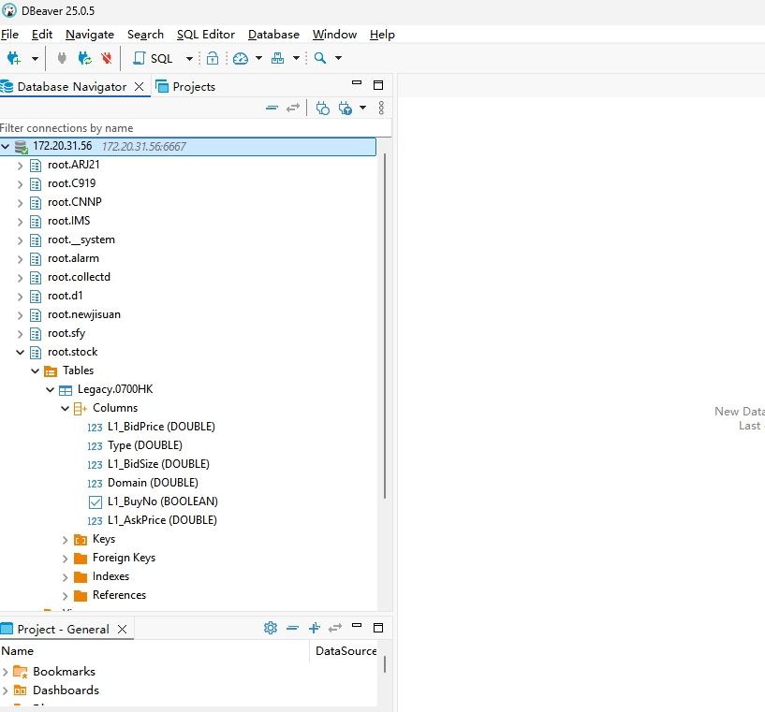Click the transaction lock icon in toolbar
The image size is (765, 712).
point(213,58)
